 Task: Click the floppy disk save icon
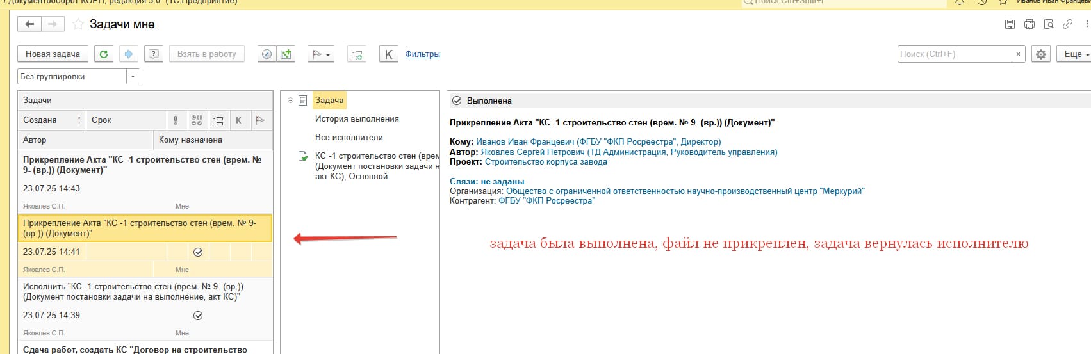(1010, 24)
